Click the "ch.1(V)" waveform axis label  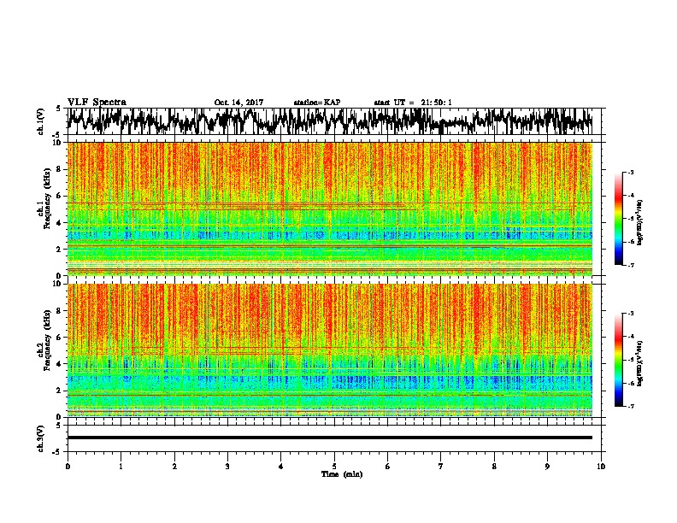(41, 121)
